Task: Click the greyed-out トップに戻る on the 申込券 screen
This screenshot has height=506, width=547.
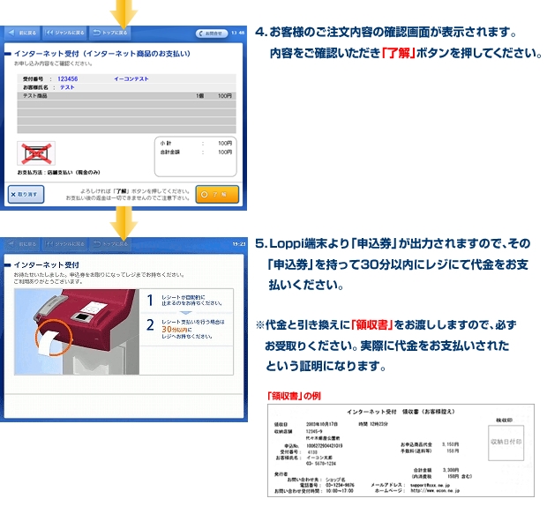Action: point(110,244)
